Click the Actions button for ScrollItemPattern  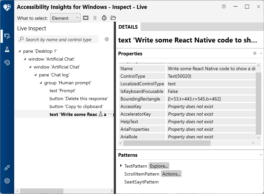click(x=171, y=174)
